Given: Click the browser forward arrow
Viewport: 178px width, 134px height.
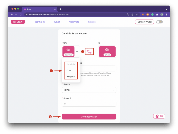Looking at the screenshot, I should (x=16, y=14).
